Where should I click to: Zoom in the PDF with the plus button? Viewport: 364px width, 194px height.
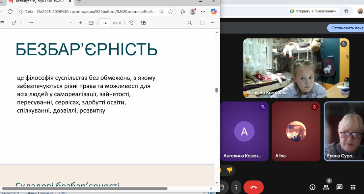click(80, 23)
